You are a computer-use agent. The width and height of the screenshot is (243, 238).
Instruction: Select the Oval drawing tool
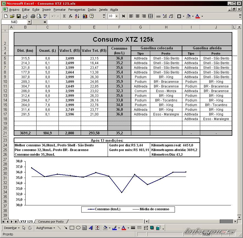coord(78,228)
